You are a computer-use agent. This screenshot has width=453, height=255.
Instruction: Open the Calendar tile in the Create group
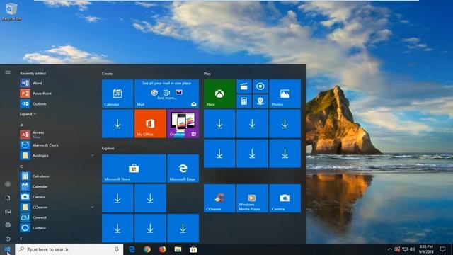click(x=117, y=93)
